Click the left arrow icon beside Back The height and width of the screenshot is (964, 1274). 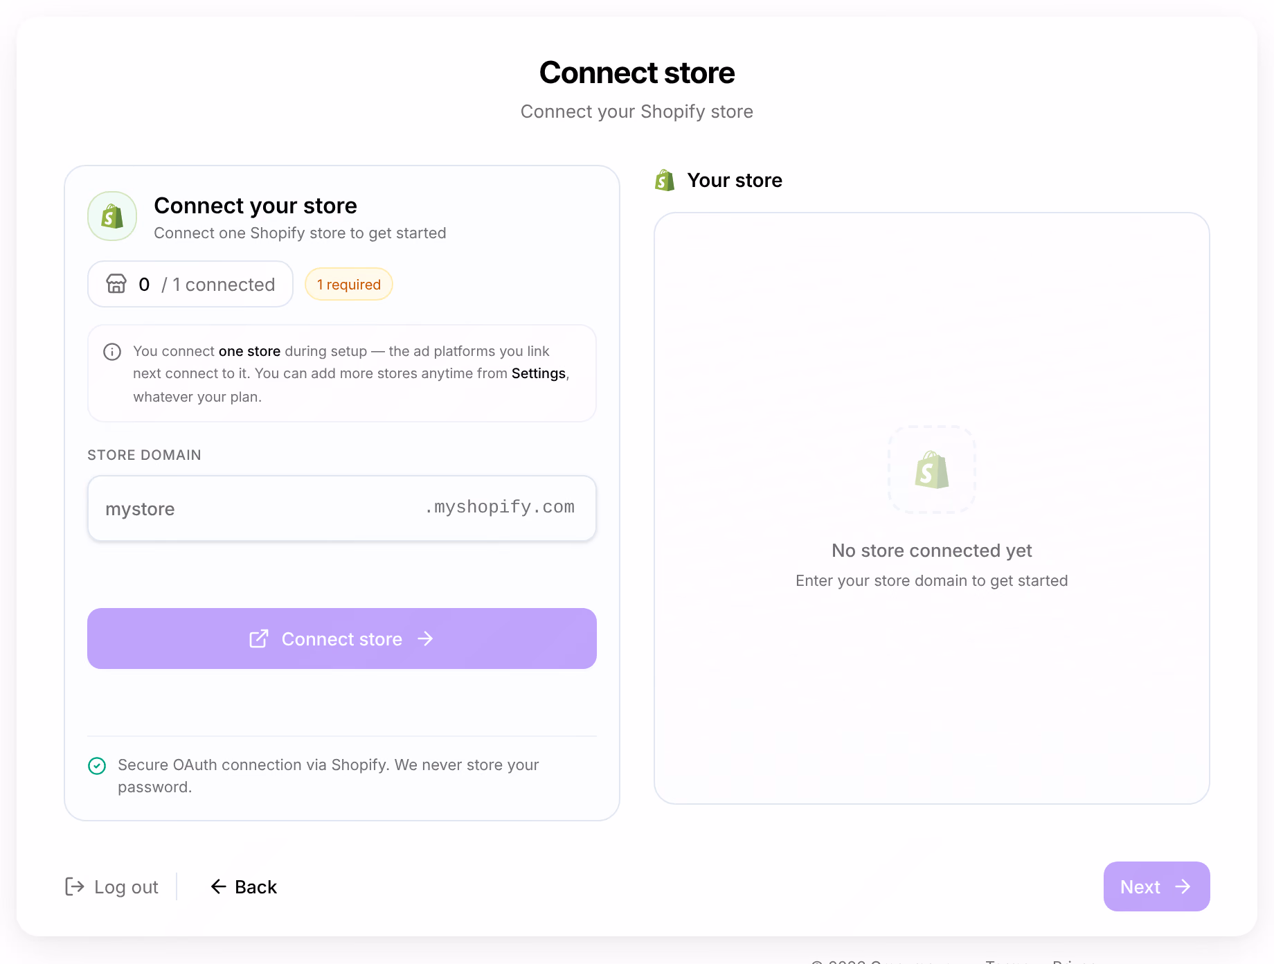[x=219, y=886]
